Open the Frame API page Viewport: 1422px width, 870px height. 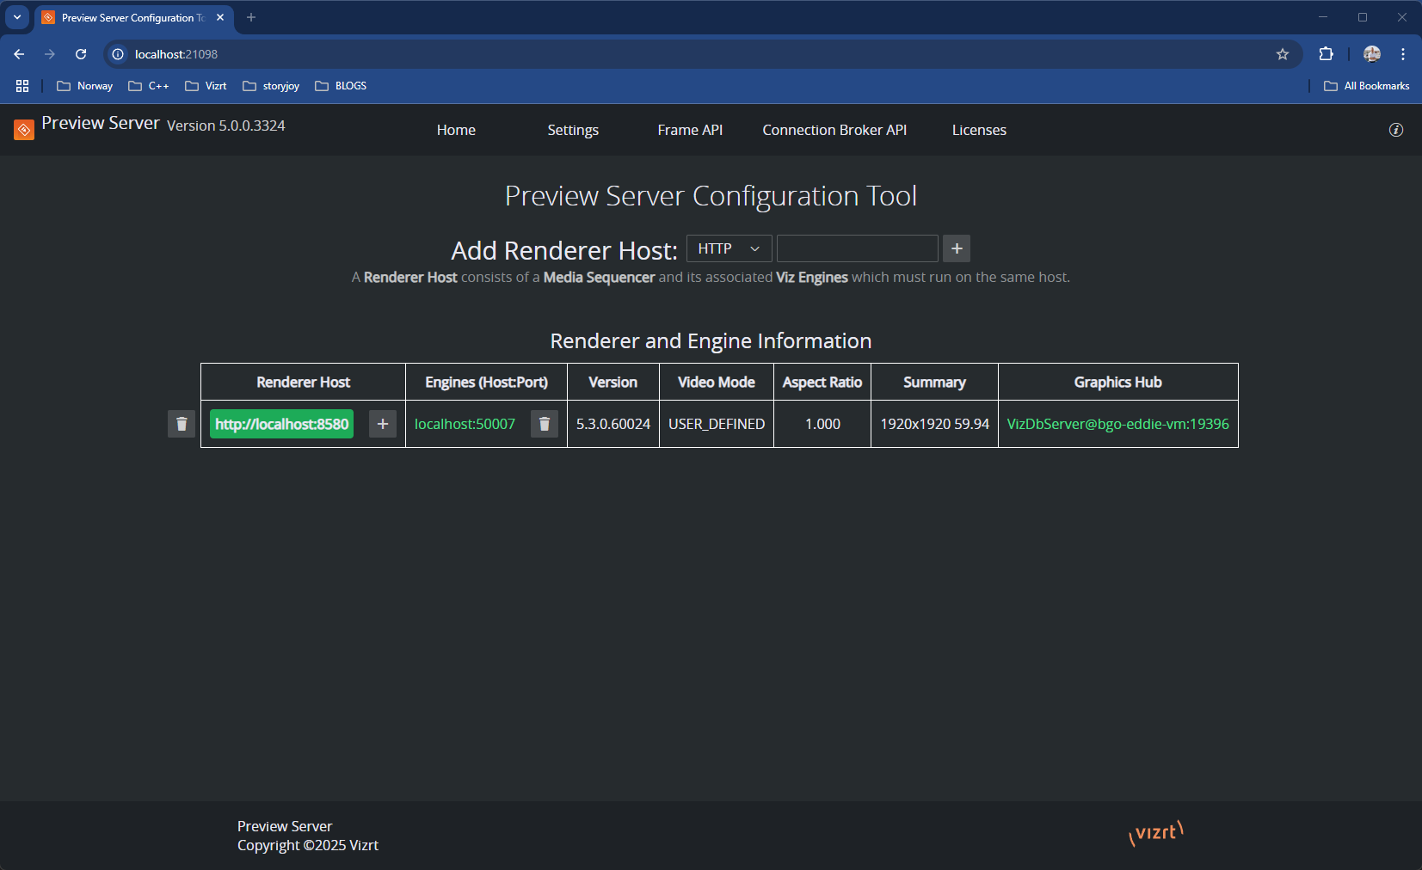tap(690, 130)
